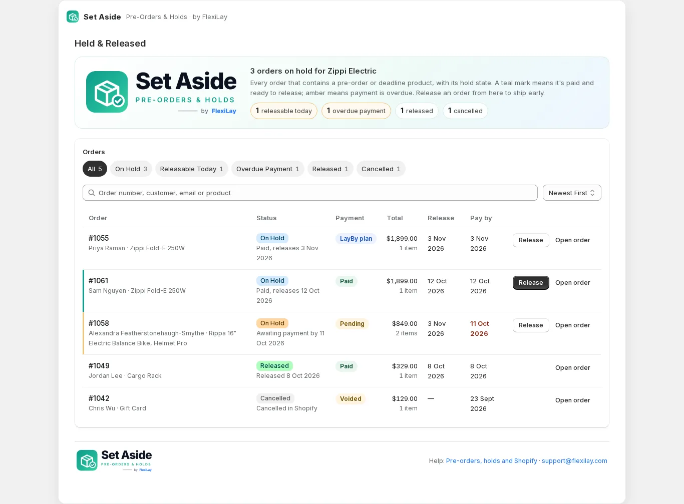Click the Pay by column header
Image resolution: width=684 pixels, height=504 pixels.
tap(481, 218)
